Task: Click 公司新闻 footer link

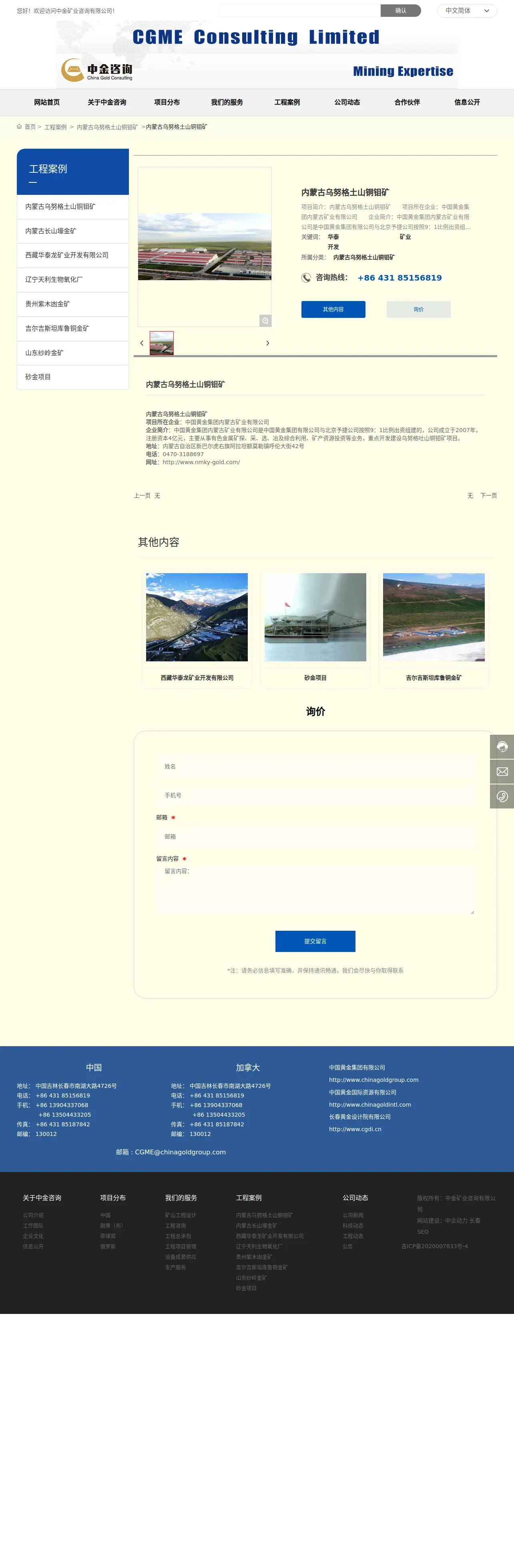Action: point(353,1216)
